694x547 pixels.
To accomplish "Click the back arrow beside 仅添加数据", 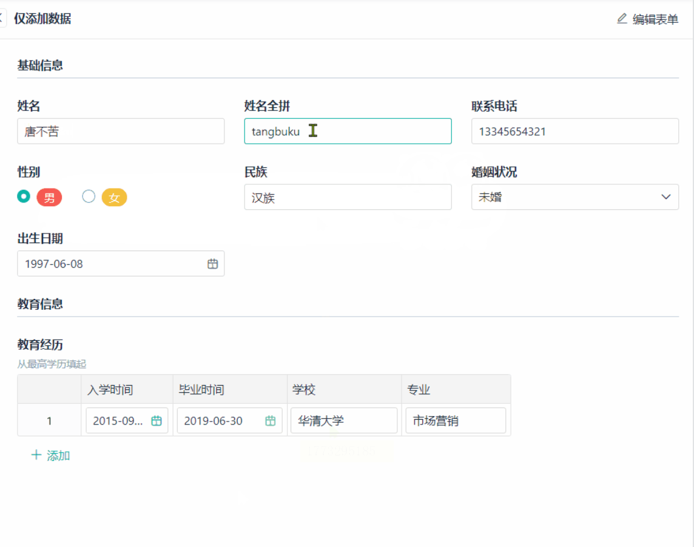I will [2, 18].
